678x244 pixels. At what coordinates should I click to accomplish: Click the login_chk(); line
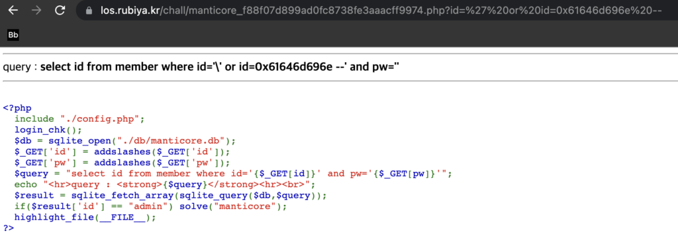[x=48, y=130]
